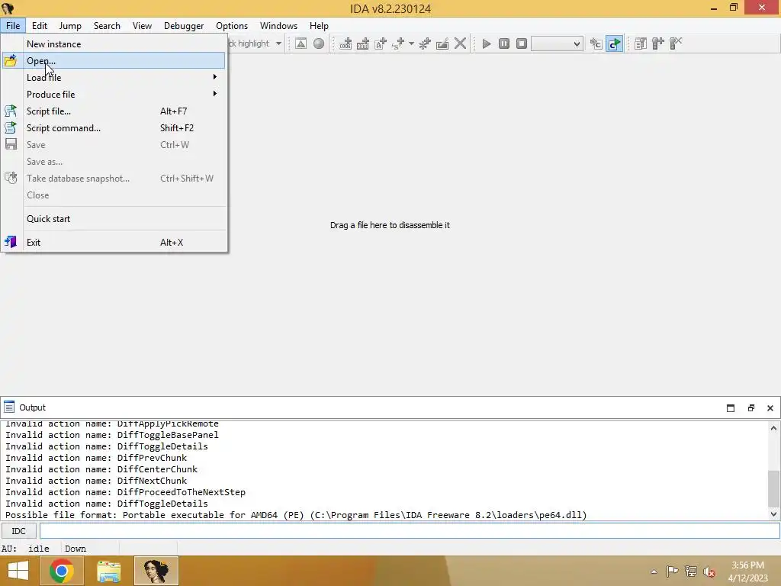This screenshot has width=781, height=586.
Task: Click the warning triangle toolbar icon
Action: click(x=301, y=43)
